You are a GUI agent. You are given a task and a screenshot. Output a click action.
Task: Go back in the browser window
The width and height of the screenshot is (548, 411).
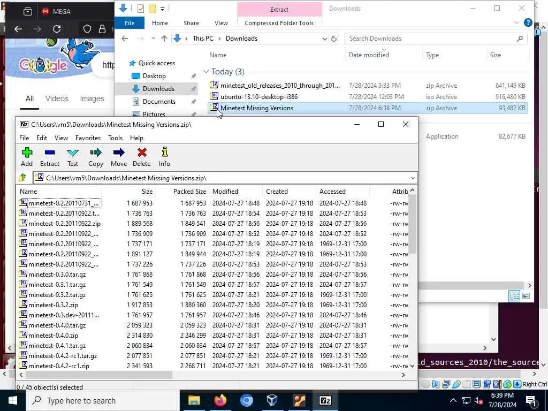[x=18, y=29]
